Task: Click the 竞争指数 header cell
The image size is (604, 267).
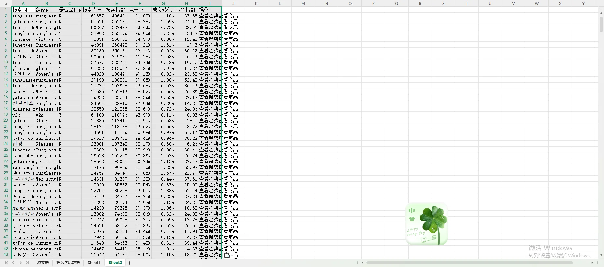Action: [186, 10]
